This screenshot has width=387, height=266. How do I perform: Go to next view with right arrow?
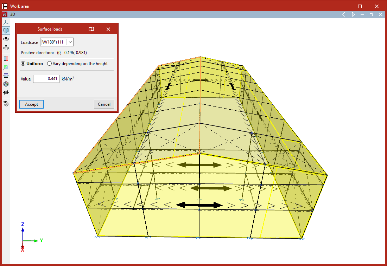(x=353, y=14)
